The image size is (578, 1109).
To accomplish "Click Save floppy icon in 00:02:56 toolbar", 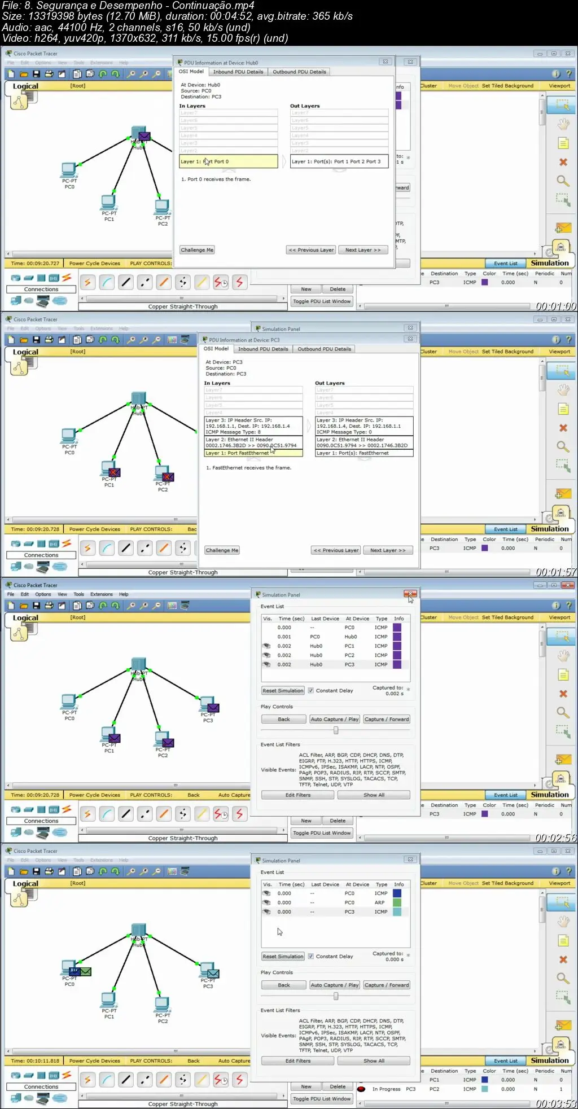I will [36, 606].
